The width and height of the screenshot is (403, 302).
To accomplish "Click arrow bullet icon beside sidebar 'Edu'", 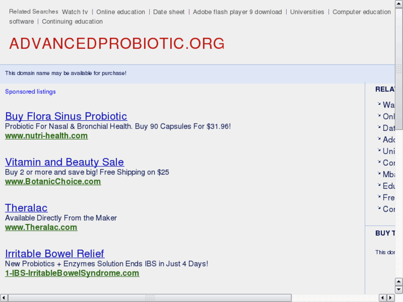I will click(379, 185).
